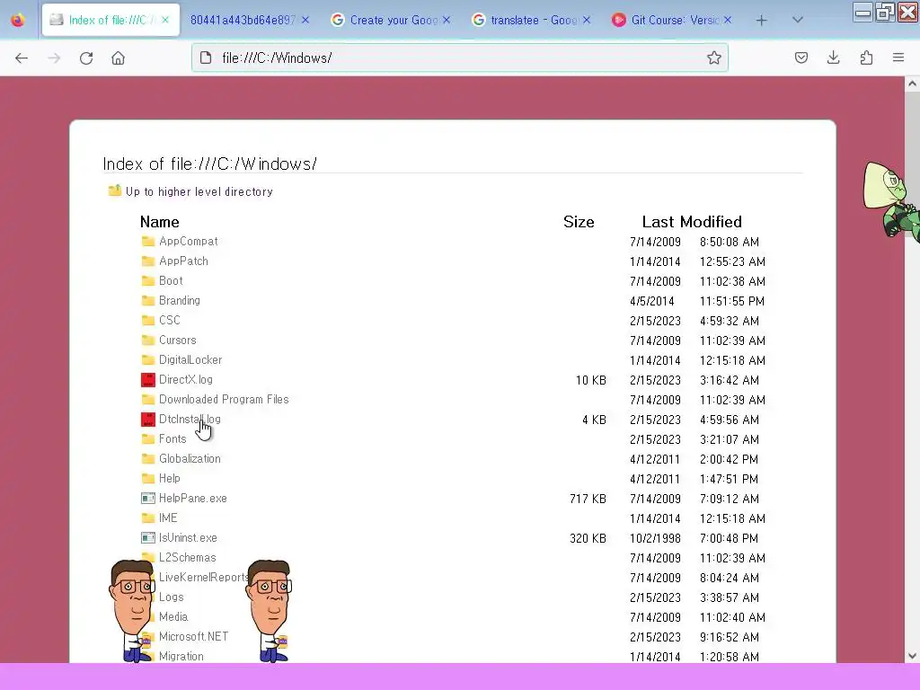Open the Firefox application menu
This screenshot has width=920, height=690.
pyautogui.click(x=898, y=57)
